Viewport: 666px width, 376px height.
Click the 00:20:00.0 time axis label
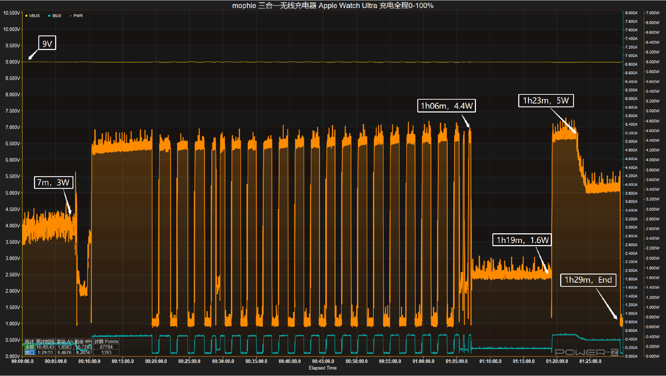(x=156, y=361)
